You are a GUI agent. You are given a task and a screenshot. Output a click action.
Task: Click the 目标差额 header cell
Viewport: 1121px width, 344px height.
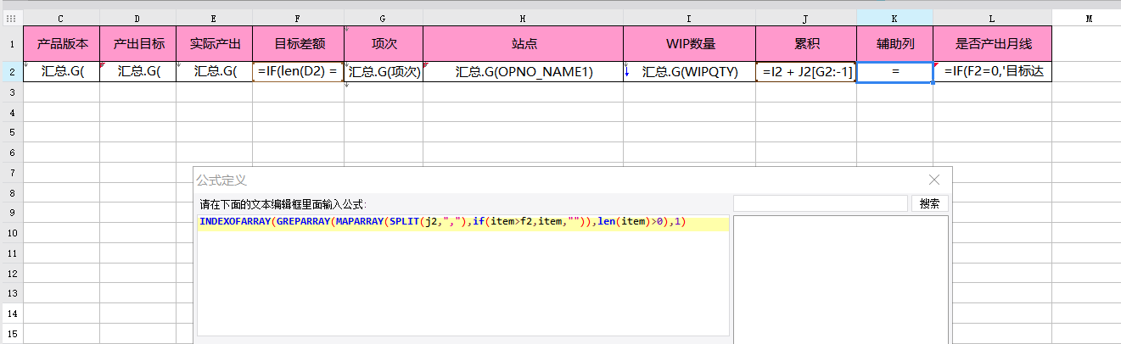[x=298, y=44]
